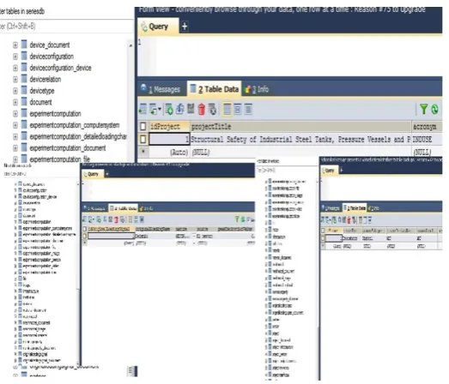The image size is (449, 384).
Task: Toggle header checkbox in bottom-right window grid
Action: coord(323,231)
